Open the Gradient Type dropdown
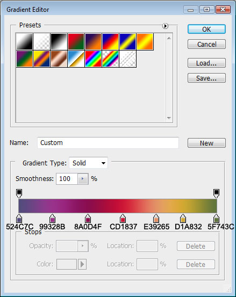The height and width of the screenshot is (297, 236). click(x=88, y=163)
